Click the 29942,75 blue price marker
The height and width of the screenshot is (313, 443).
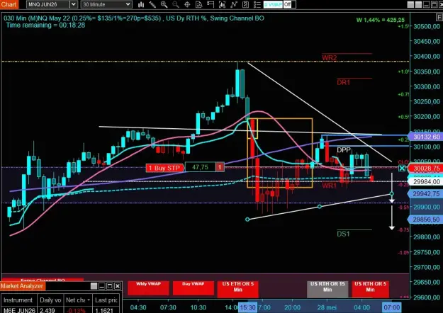tap(426, 194)
